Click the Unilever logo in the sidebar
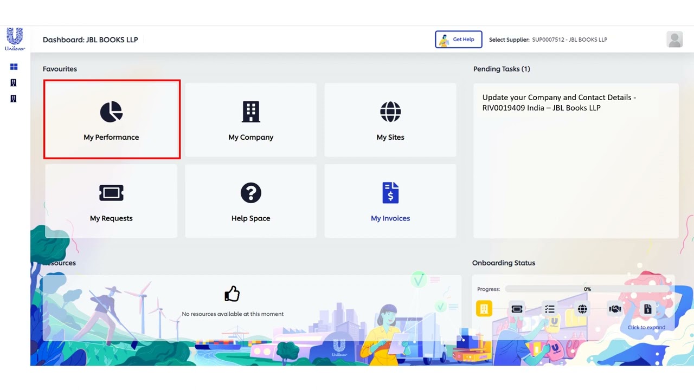694x390 pixels. [x=15, y=40]
